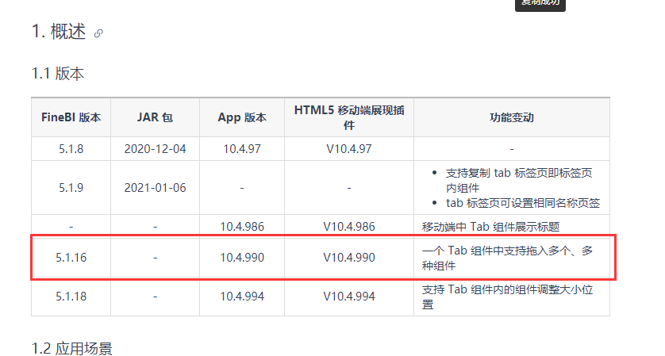This screenshot has width=665, height=356.
Task: Select the 10.4.97 App version cell
Action: click(242, 149)
